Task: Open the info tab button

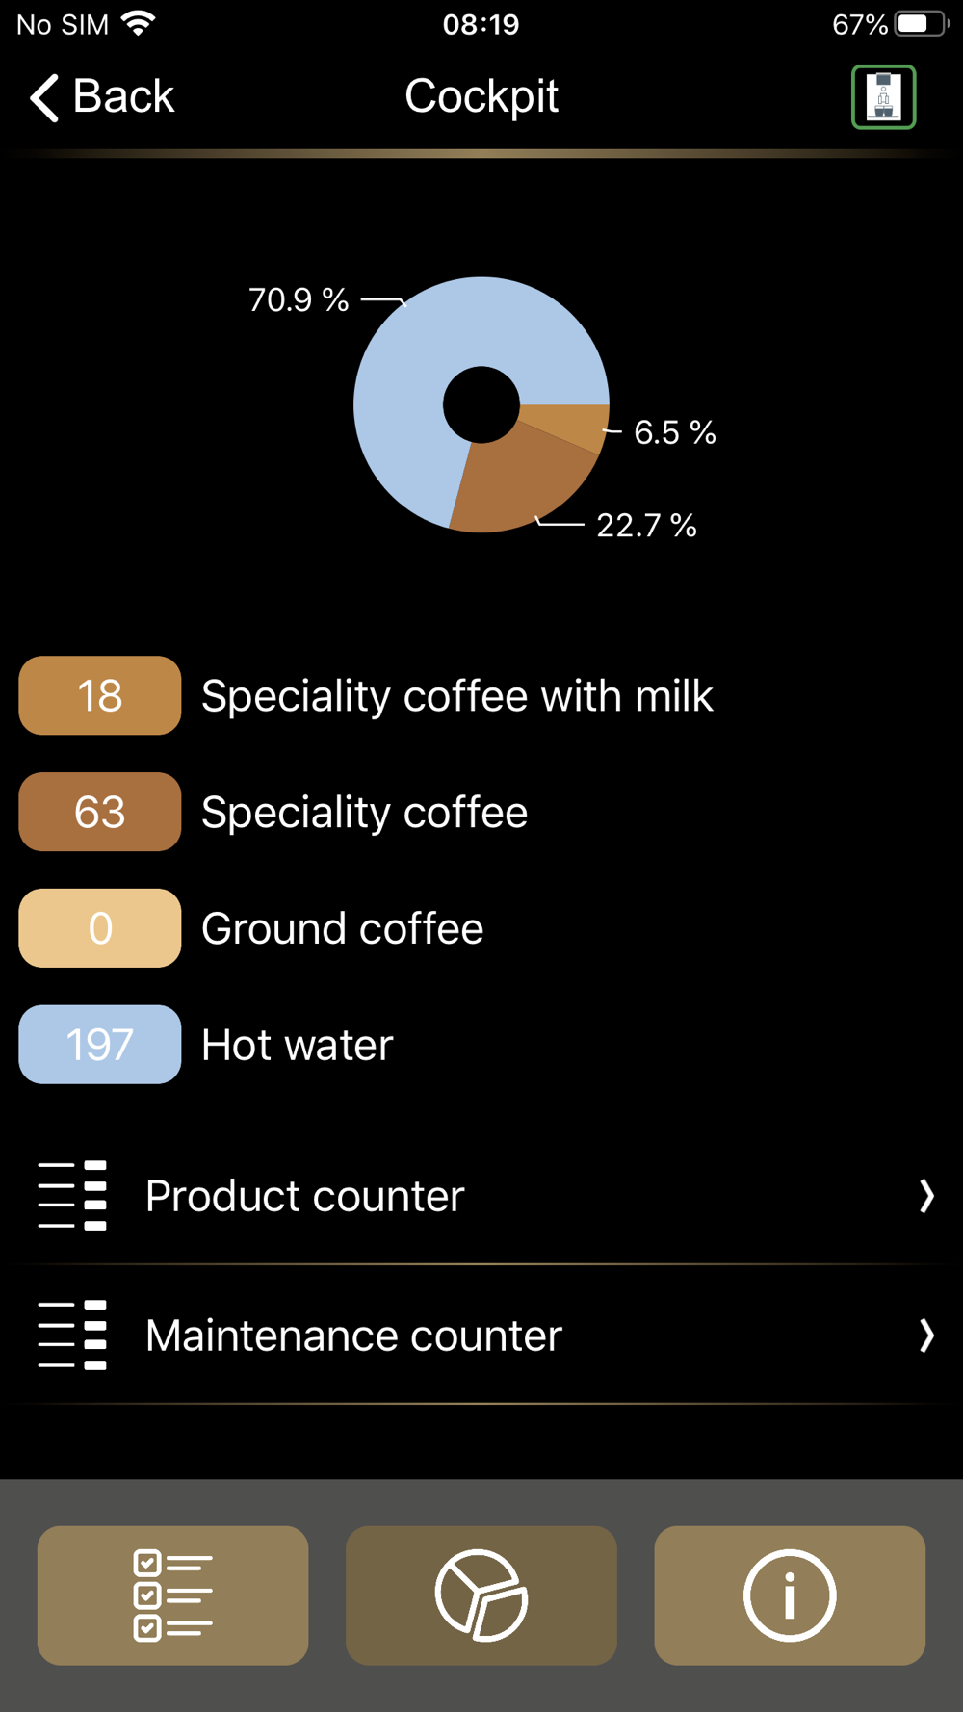Action: click(790, 1595)
